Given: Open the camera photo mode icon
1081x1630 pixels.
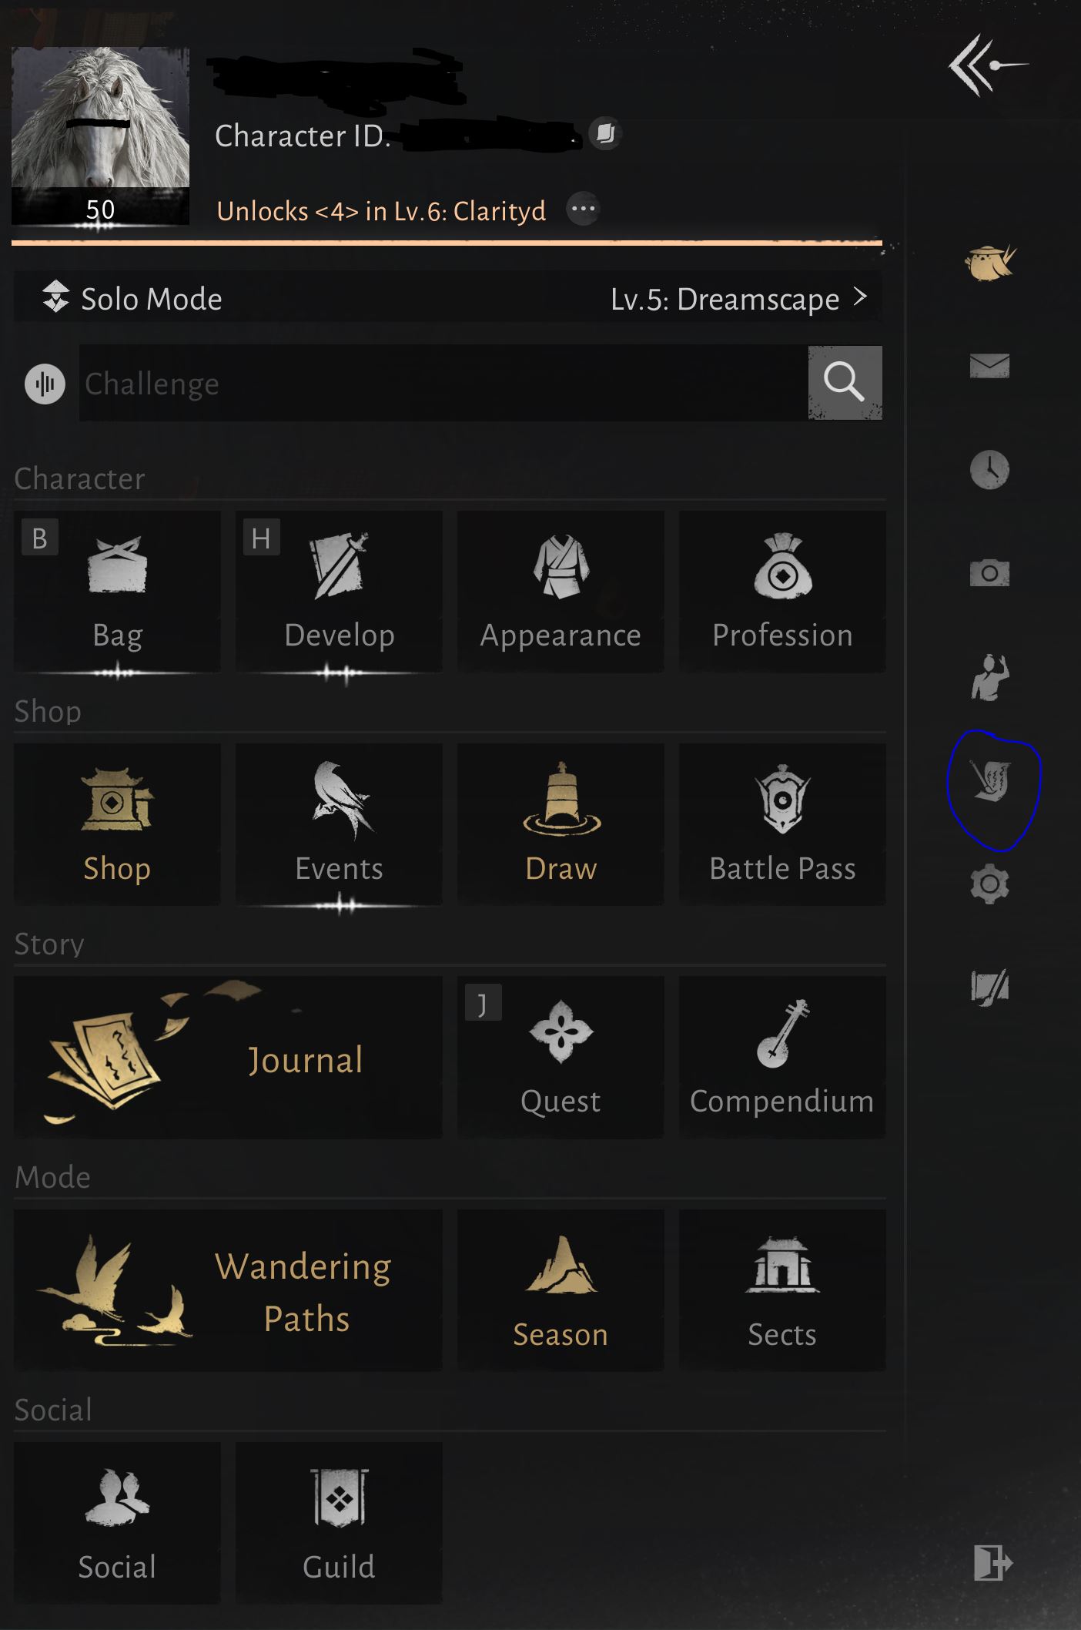Looking at the screenshot, I should [989, 572].
